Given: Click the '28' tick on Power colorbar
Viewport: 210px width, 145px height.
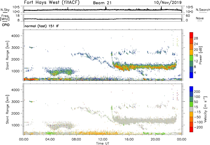Looking at the screenshot, I should pyautogui.click(x=196, y=38).
